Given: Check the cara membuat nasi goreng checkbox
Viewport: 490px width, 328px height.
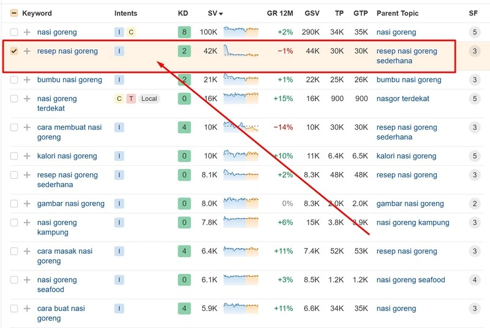Looking at the screenshot, I should click(14, 128).
